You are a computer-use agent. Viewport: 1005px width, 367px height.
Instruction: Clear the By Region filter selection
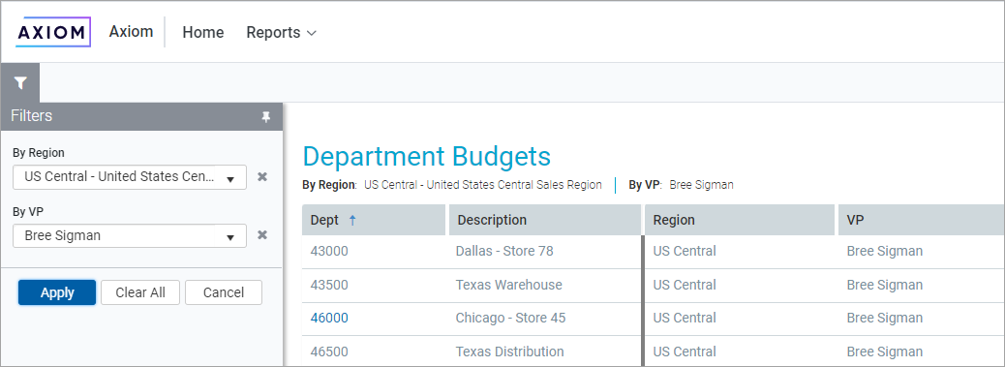(262, 177)
